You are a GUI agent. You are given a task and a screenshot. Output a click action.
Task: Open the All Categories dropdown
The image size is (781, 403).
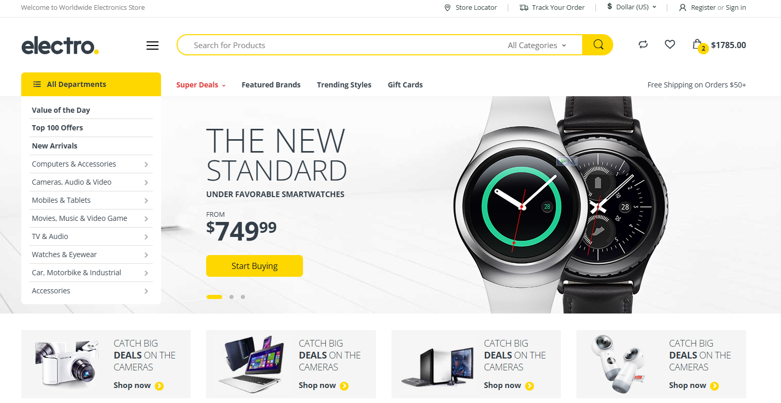point(537,45)
